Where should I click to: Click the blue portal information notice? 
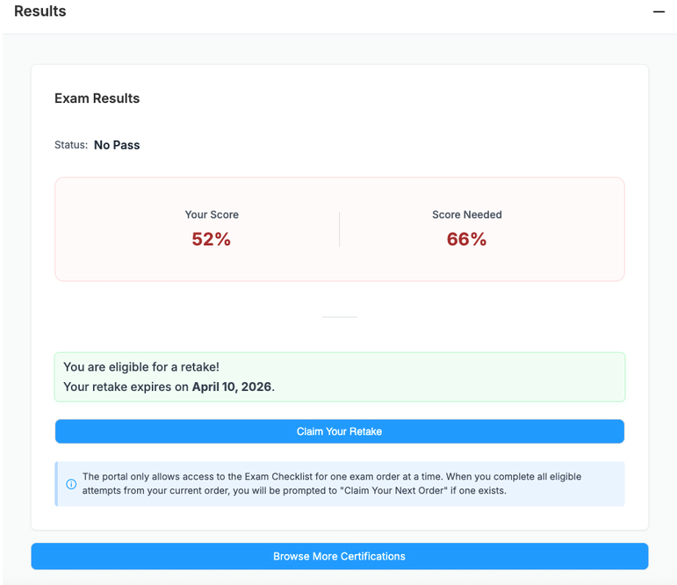(351, 484)
